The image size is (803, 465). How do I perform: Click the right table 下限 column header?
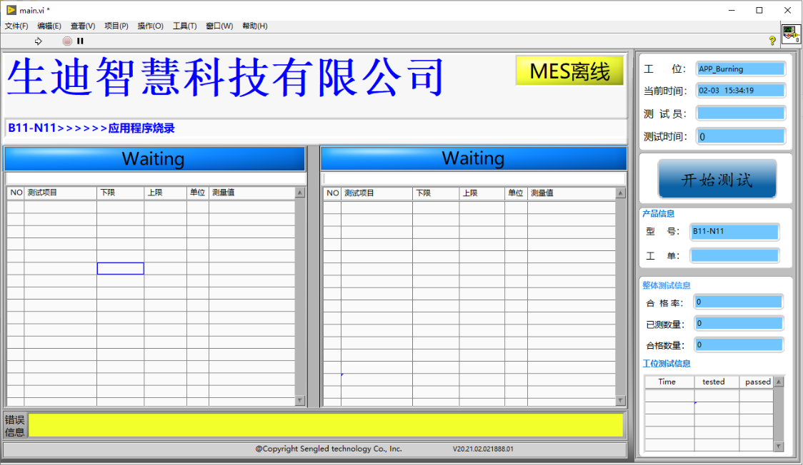(436, 193)
